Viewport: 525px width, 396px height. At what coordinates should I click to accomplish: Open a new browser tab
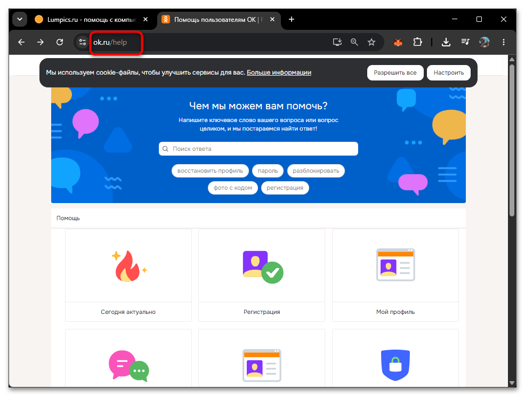coord(292,19)
